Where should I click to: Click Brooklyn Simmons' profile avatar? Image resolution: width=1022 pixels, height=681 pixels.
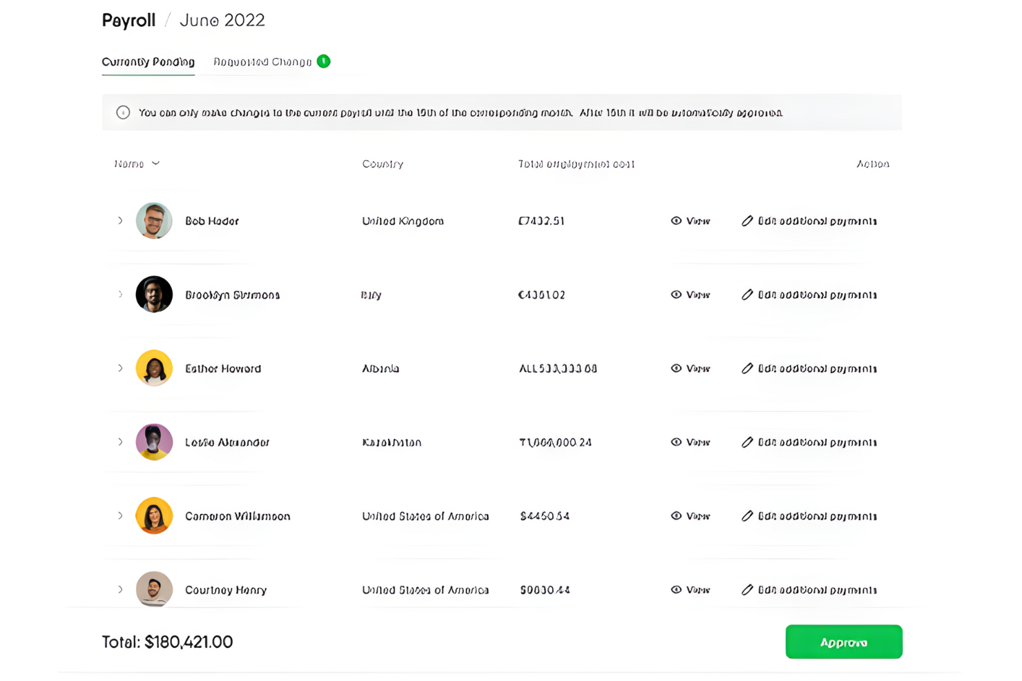point(154,295)
